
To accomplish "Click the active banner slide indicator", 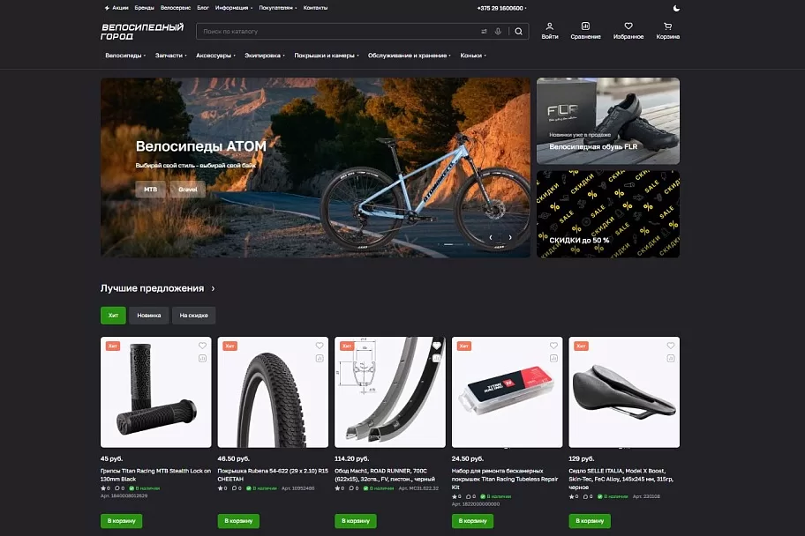I will [448, 244].
